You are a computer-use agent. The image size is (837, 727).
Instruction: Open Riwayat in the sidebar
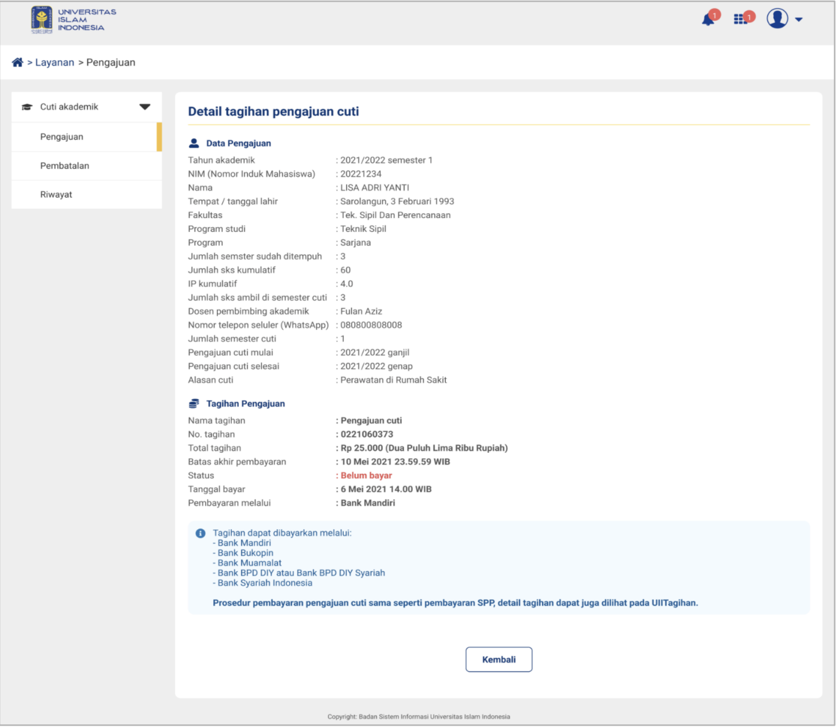coord(56,194)
